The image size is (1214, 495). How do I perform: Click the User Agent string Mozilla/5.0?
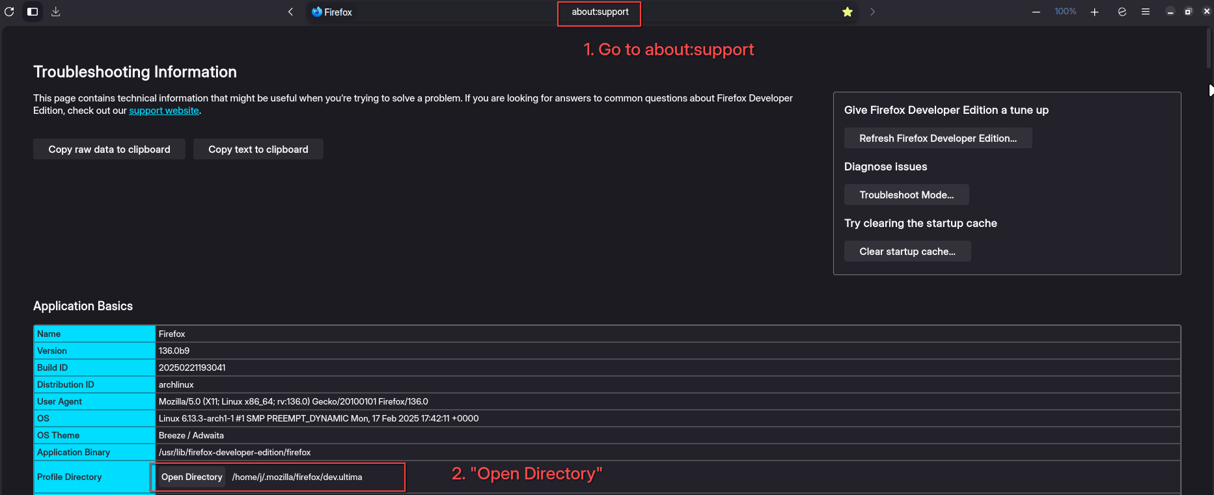tap(294, 401)
